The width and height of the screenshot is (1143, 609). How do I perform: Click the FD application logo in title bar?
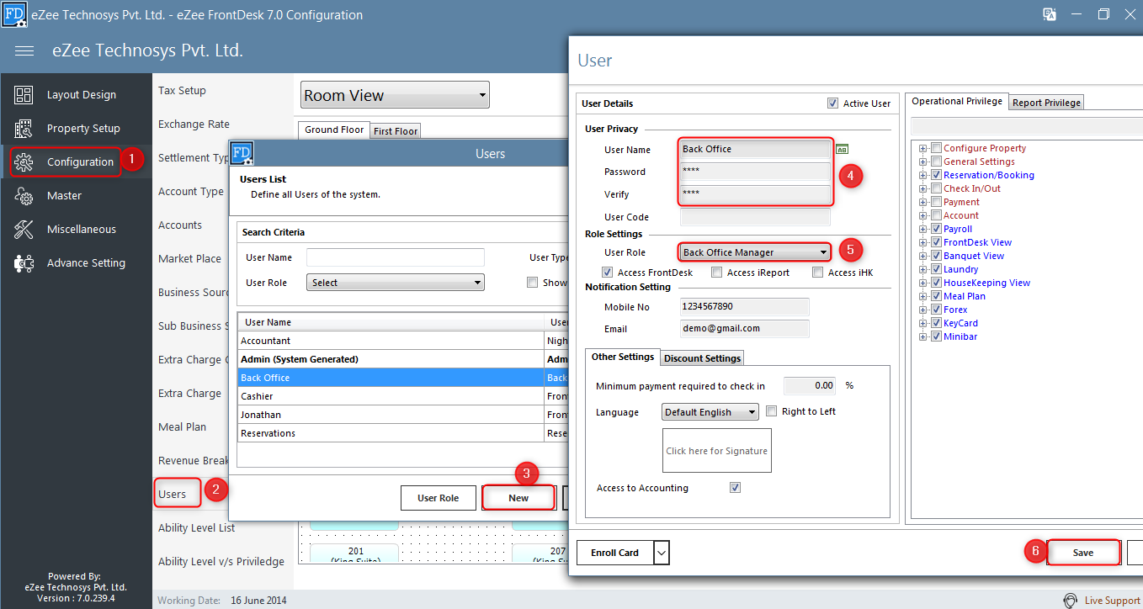click(13, 14)
